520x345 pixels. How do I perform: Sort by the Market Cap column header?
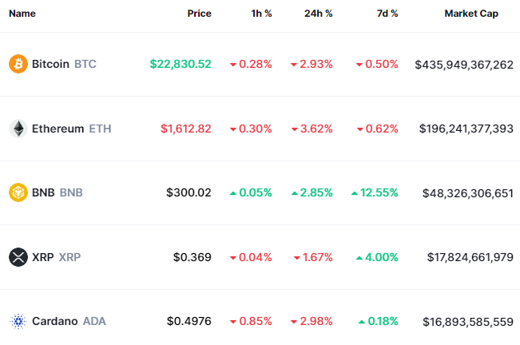point(470,14)
